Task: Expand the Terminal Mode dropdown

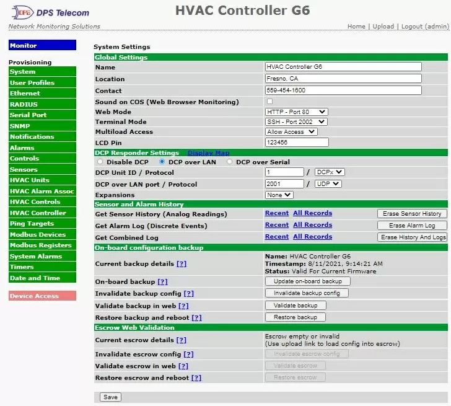Action: [296, 122]
